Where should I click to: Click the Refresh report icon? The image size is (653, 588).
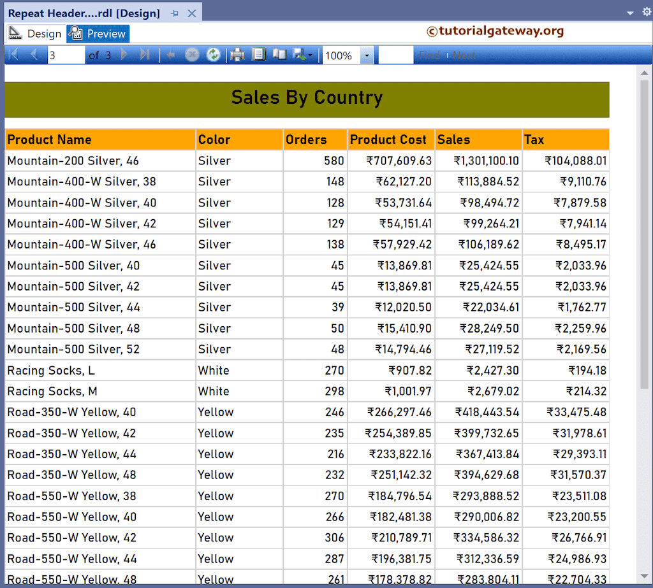(214, 55)
